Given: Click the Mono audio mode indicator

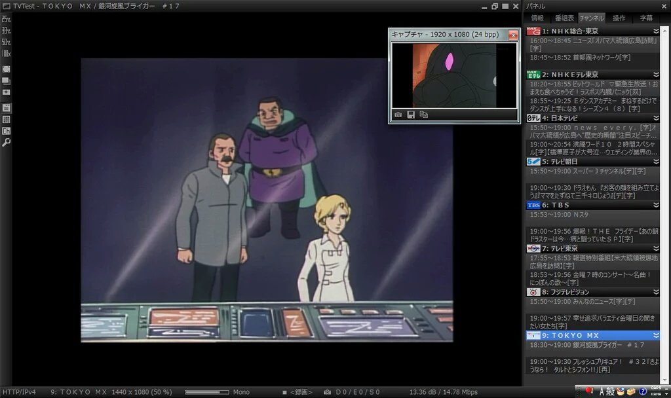Looking at the screenshot, I should tap(241, 392).
